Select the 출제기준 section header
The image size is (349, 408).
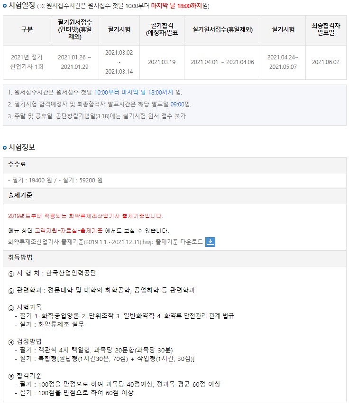tap(20, 195)
